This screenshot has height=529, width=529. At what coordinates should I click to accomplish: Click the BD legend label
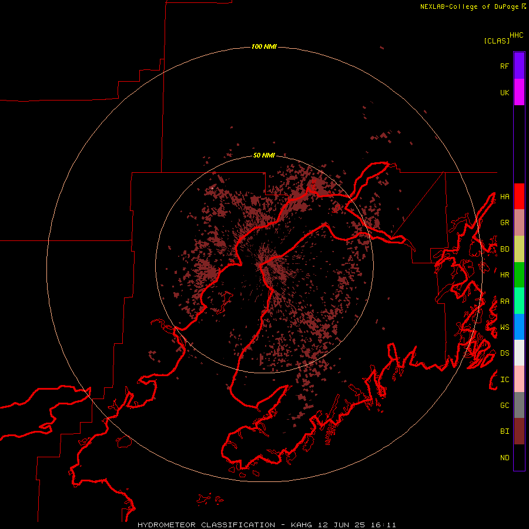[x=505, y=249]
